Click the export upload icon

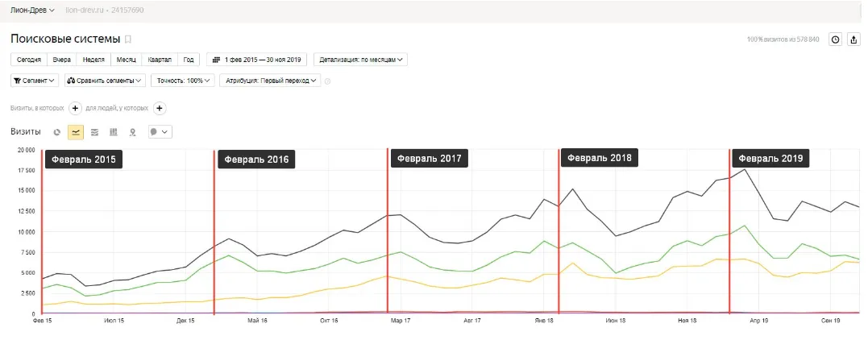coord(854,39)
